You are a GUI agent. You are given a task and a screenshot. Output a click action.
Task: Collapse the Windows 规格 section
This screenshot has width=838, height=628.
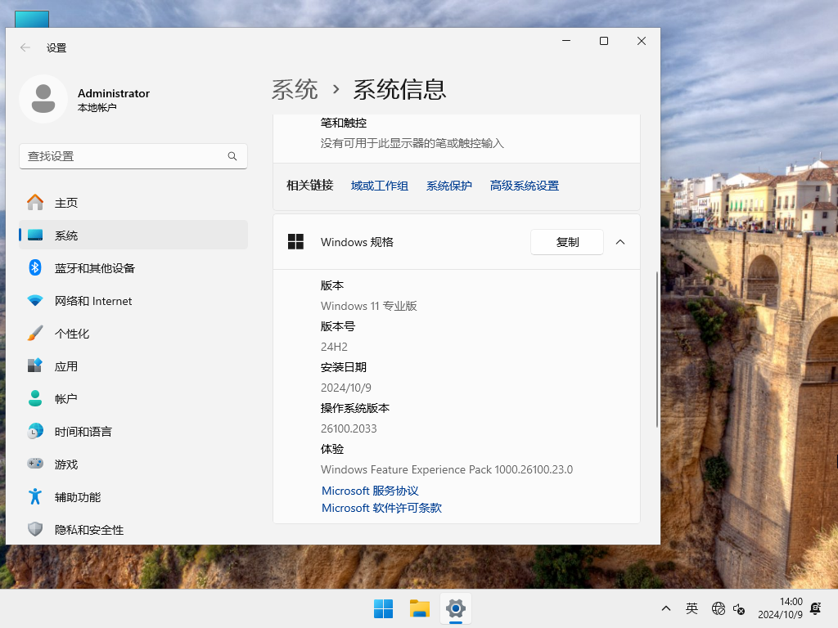click(619, 242)
